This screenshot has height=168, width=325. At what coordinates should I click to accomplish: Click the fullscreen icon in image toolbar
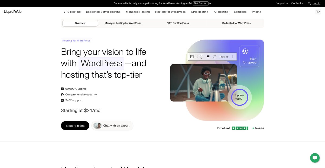pyautogui.click(x=215, y=57)
